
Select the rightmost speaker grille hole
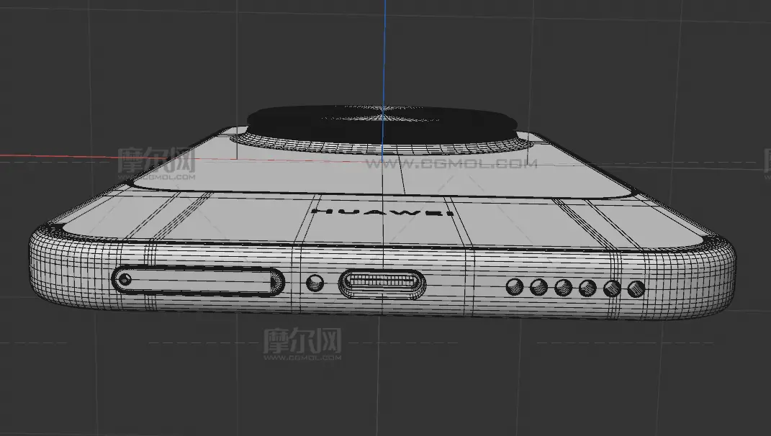tap(636, 289)
